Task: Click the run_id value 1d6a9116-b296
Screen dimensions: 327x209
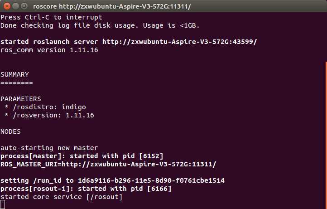Action: (x=151, y=180)
